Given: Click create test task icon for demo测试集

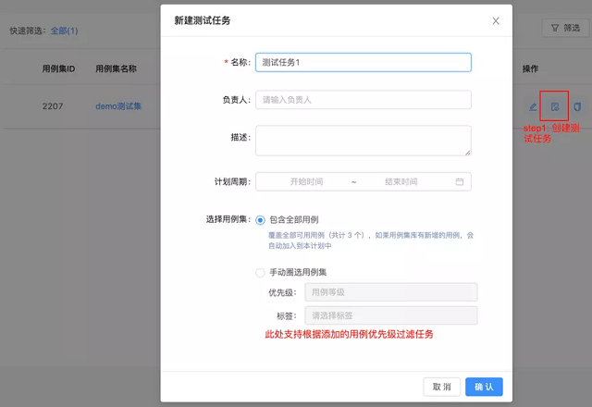Looking at the screenshot, I should 555,107.
